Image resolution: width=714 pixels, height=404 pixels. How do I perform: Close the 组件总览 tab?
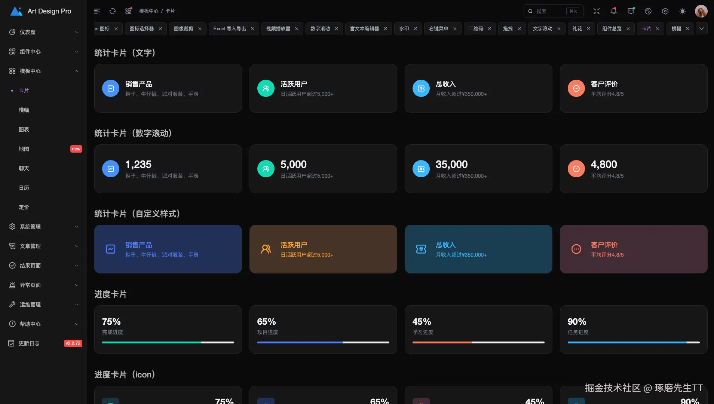pyautogui.click(x=628, y=29)
